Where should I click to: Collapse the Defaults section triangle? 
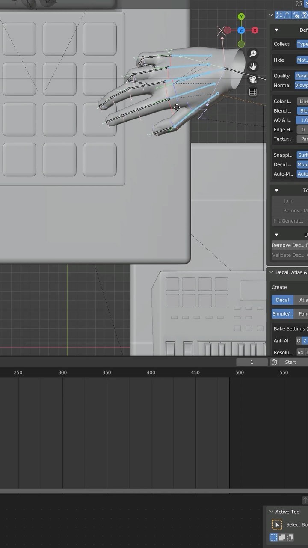point(276,30)
